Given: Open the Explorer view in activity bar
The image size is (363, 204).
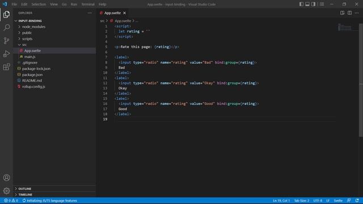Looking at the screenshot, I should [x=6, y=15].
